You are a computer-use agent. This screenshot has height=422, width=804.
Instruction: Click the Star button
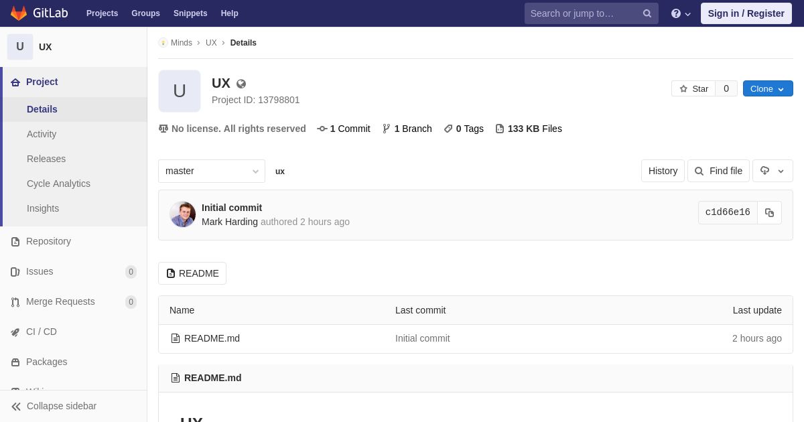693,88
